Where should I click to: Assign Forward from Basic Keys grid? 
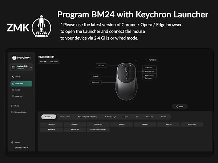point(122,125)
